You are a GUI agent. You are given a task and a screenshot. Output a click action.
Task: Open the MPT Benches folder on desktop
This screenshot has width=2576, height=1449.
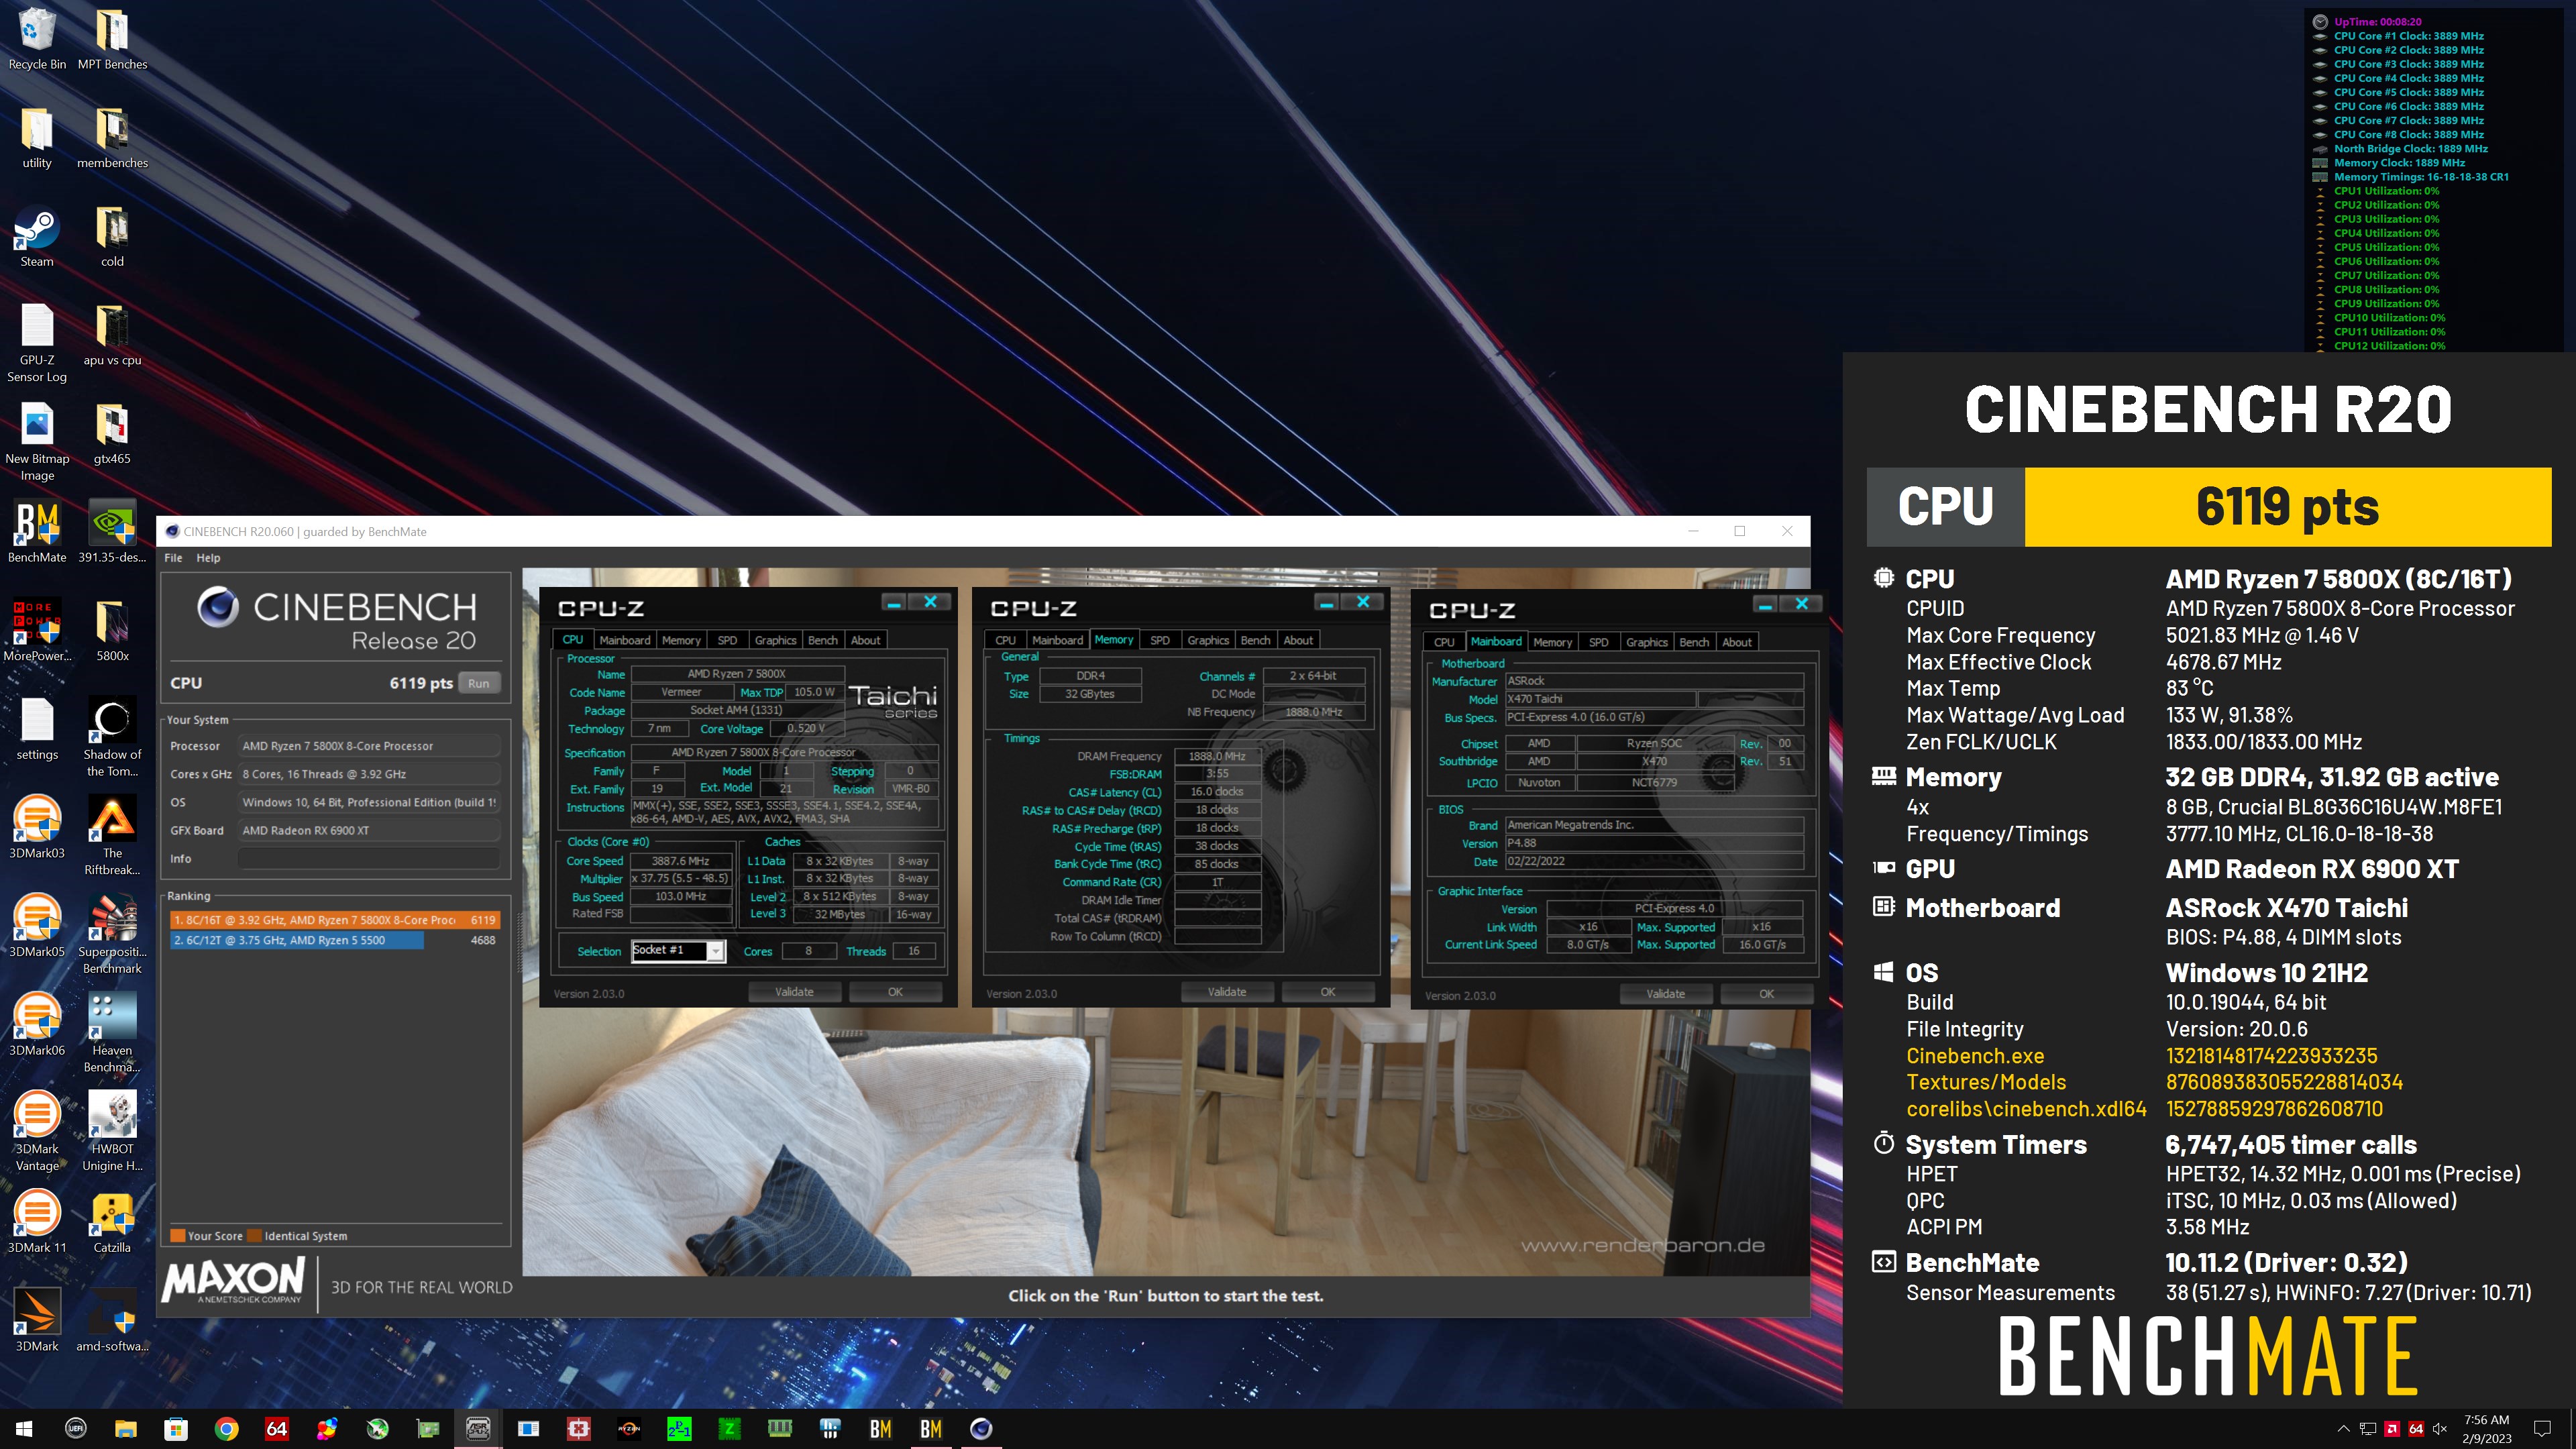(x=112, y=40)
